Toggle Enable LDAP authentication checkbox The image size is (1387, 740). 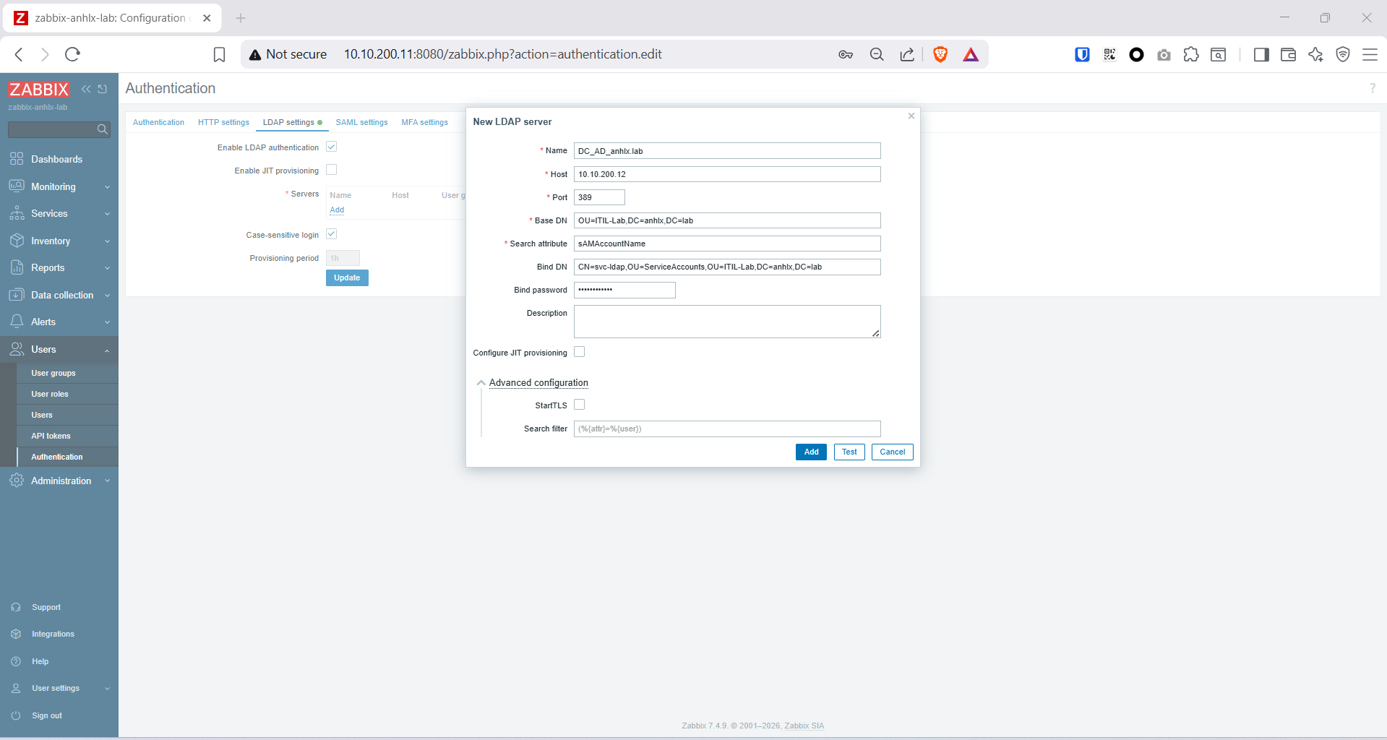[x=331, y=147]
